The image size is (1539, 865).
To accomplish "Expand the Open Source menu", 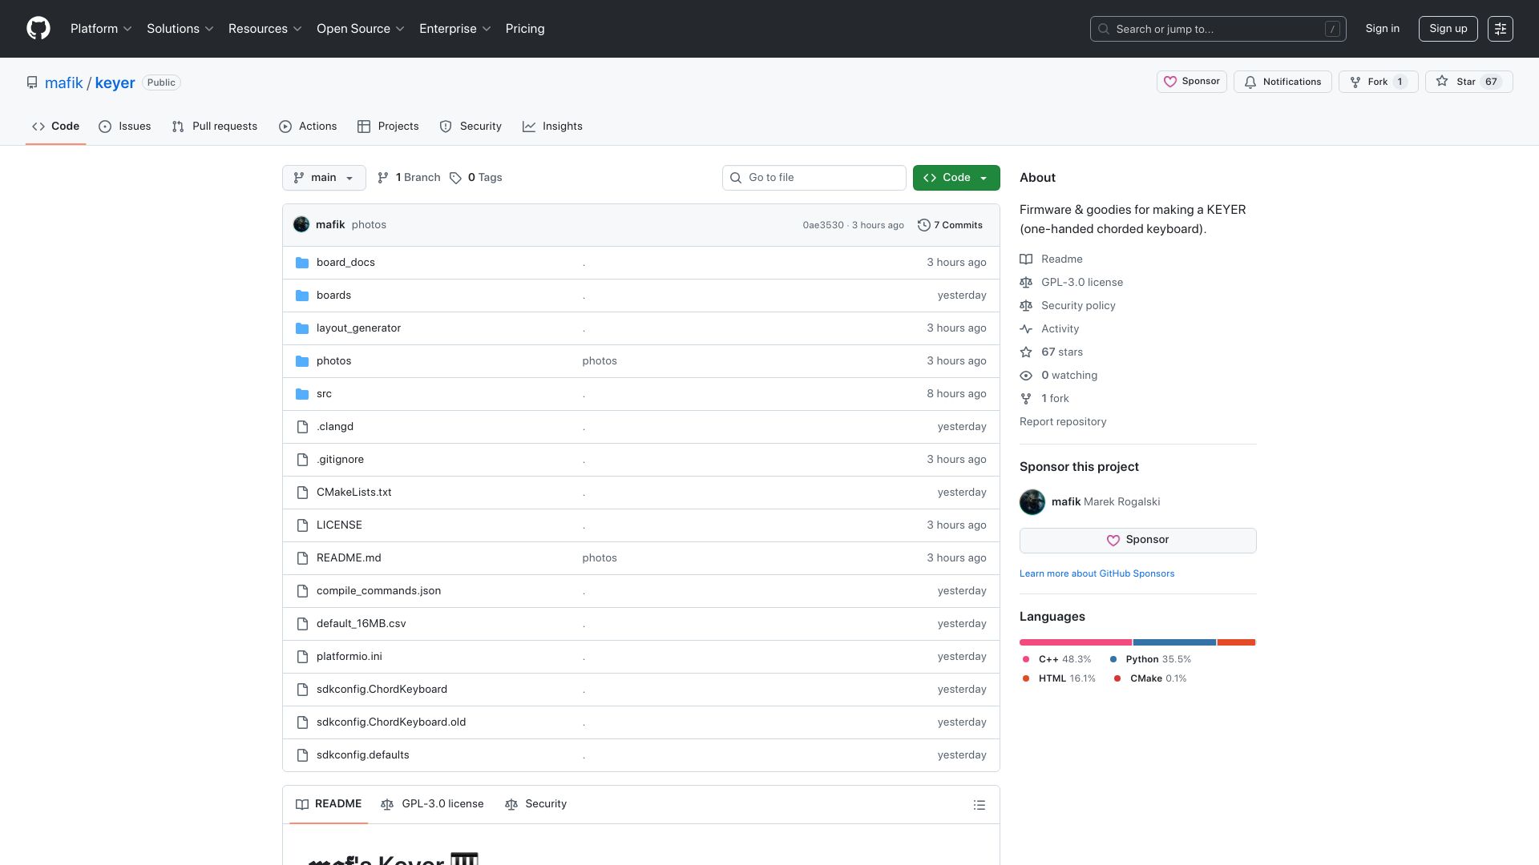I will (x=361, y=29).
